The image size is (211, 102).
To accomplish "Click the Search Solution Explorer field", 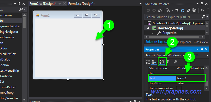I will point(173,17).
